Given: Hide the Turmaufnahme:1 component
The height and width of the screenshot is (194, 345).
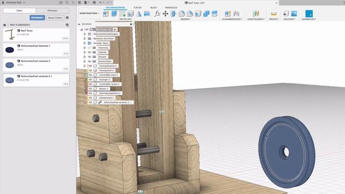Looking at the screenshot, I should [x=91, y=66].
